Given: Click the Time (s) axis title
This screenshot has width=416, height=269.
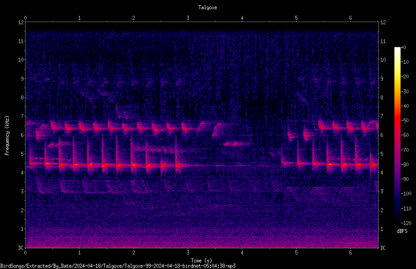Looking at the screenshot, I should (x=201, y=261).
